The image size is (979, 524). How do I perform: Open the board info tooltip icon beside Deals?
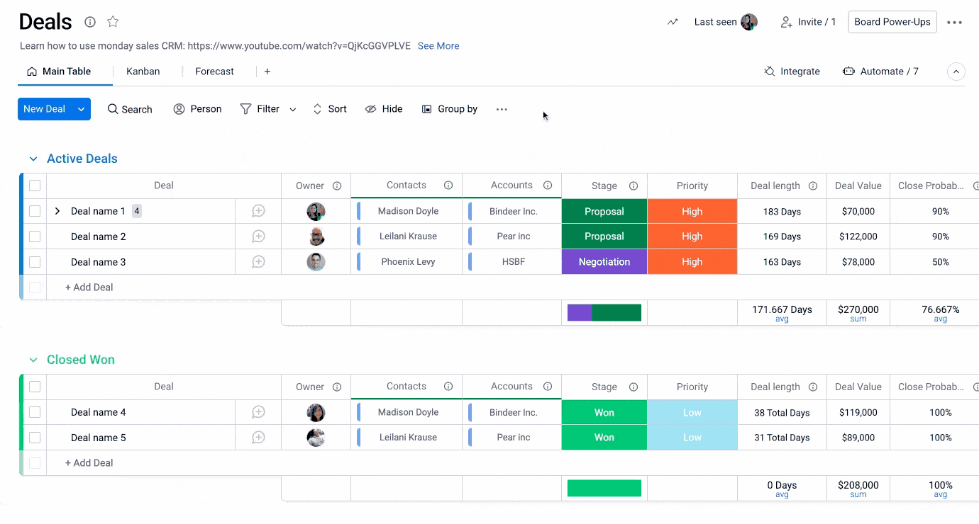click(89, 22)
